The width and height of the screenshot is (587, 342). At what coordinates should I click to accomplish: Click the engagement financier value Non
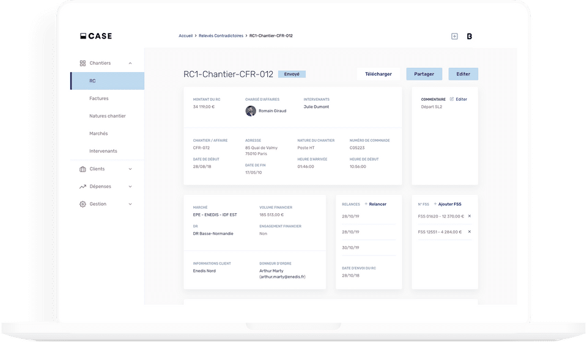263,234
